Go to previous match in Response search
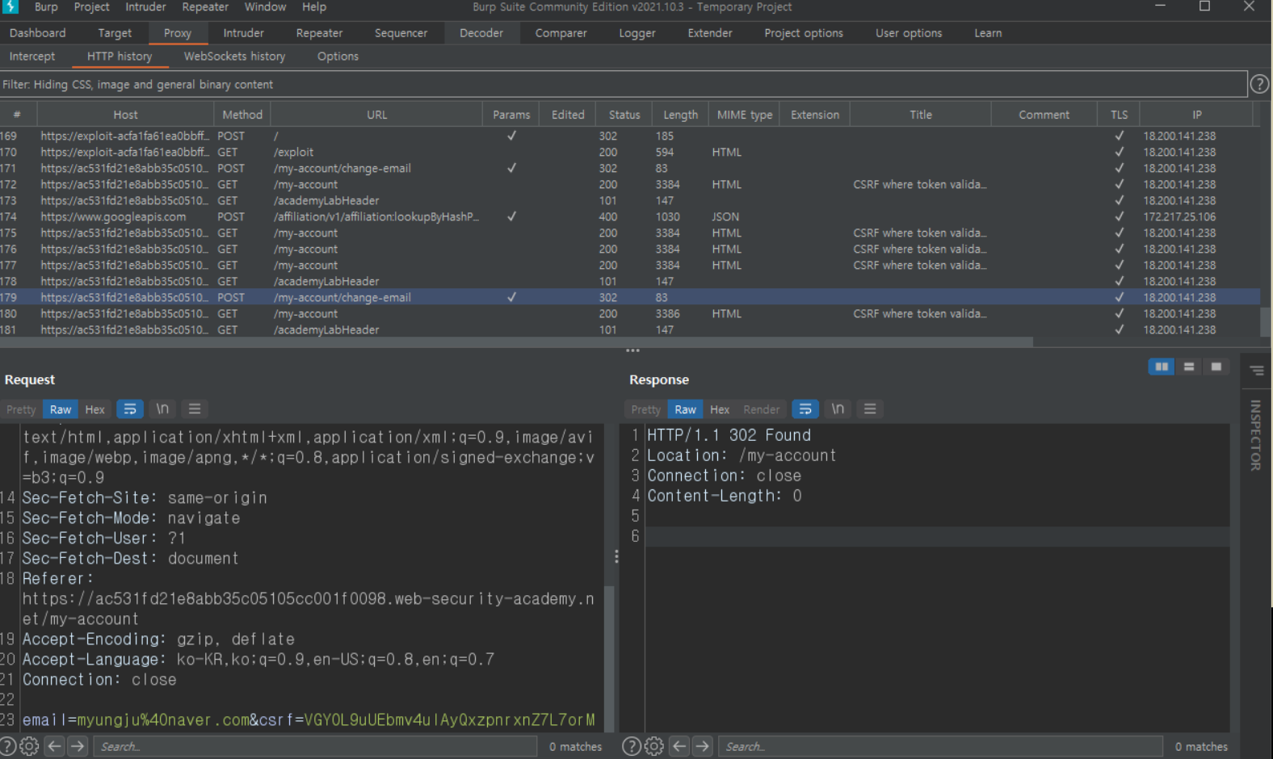Image resolution: width=1273 pixels, height=759 pixels. point(679,746)
